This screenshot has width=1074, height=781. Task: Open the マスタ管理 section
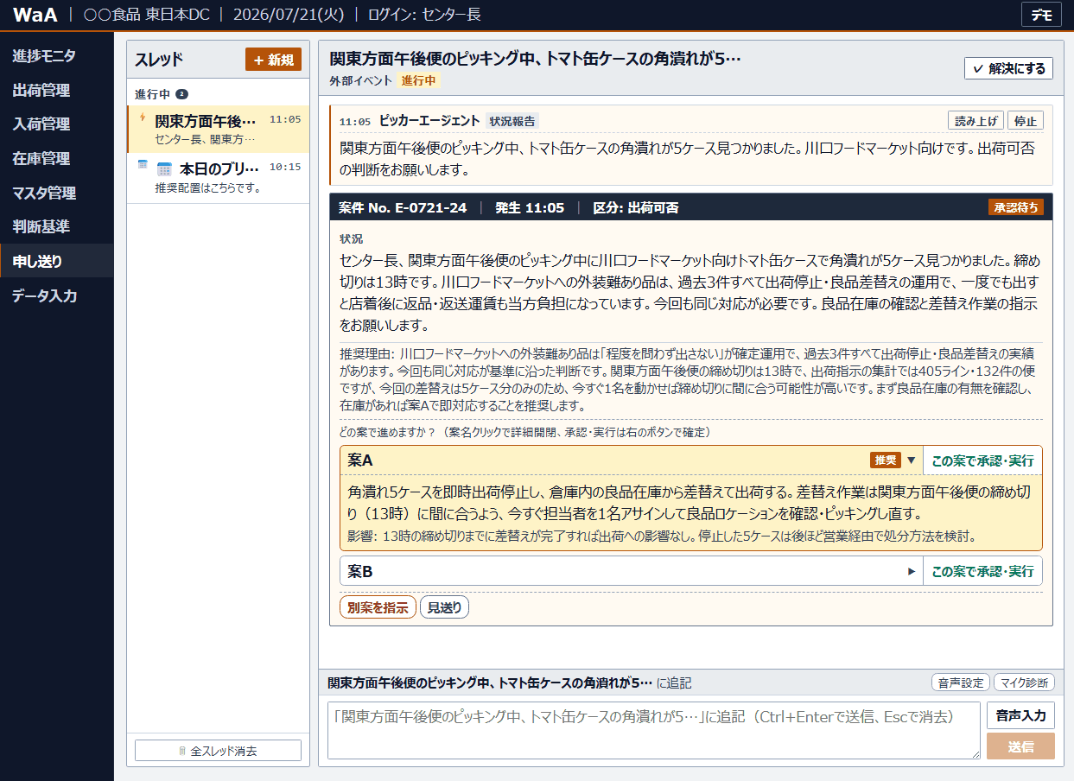57,193
